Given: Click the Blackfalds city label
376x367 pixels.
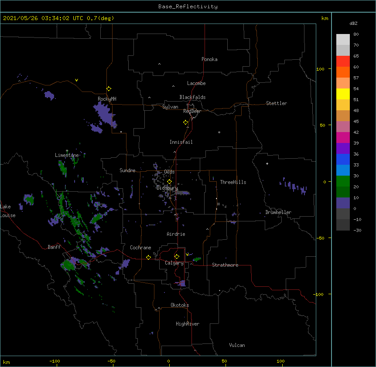Looking at the screenshot, I should [192, 97].
